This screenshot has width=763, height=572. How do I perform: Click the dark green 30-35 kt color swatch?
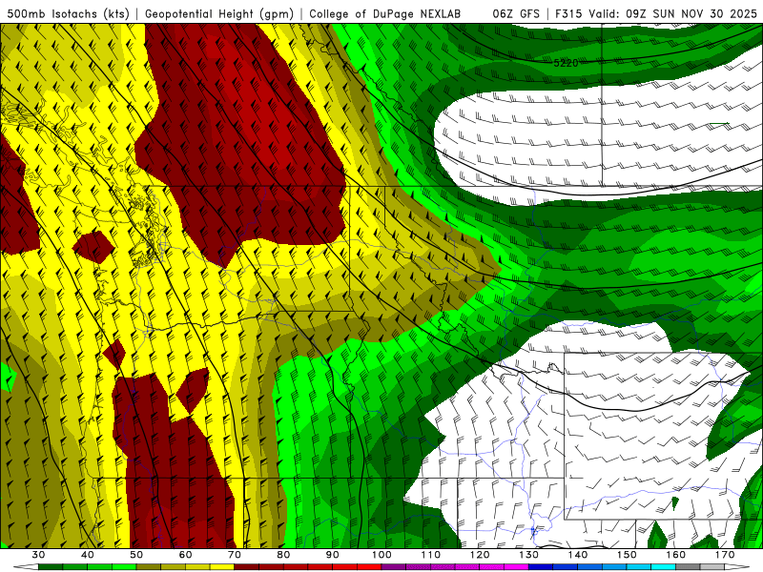click(51, 567)
